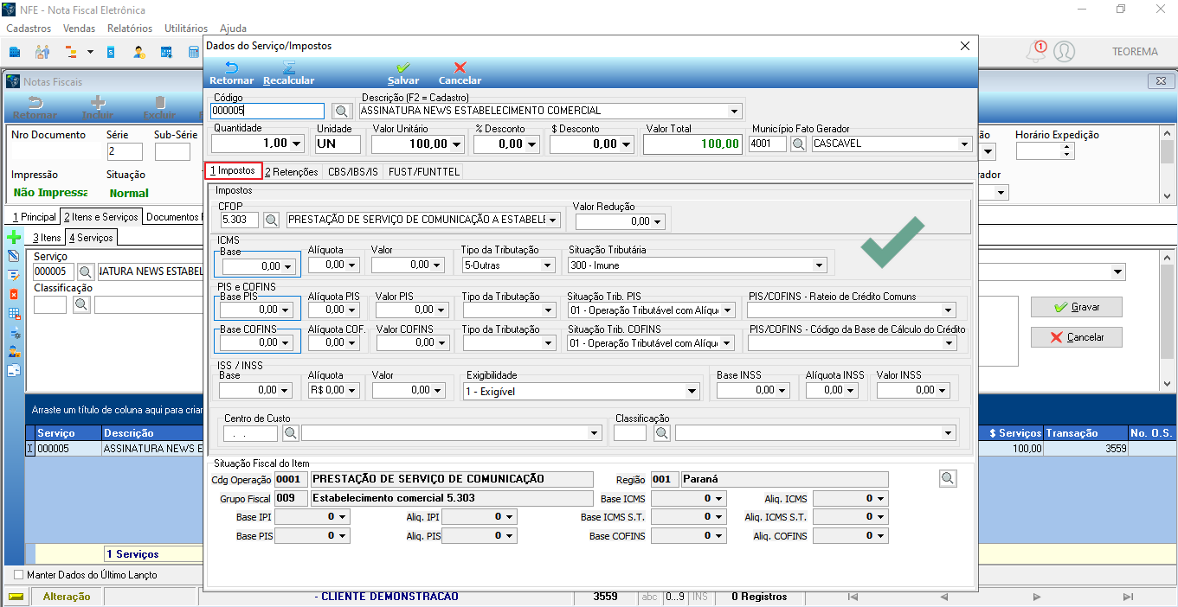The height and width of the screenshot is (607, 1178).
Task: Click the Retornar arrow icon
Action: click(x=231, y=67)
